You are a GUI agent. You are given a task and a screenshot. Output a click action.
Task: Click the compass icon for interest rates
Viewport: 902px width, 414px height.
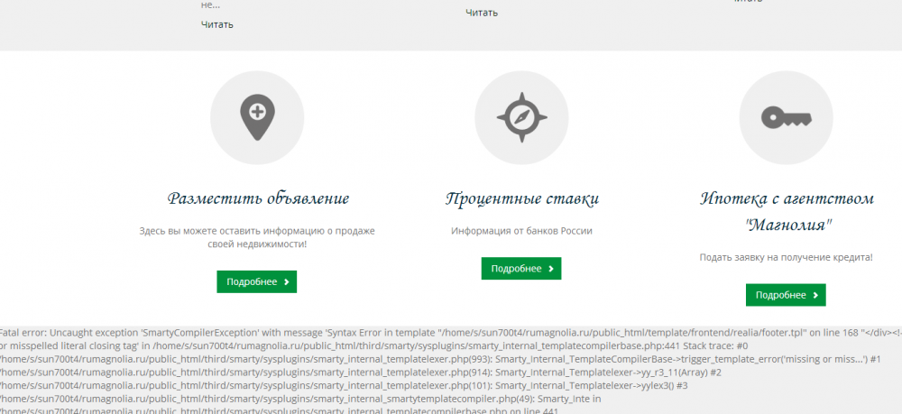point(521,117)
